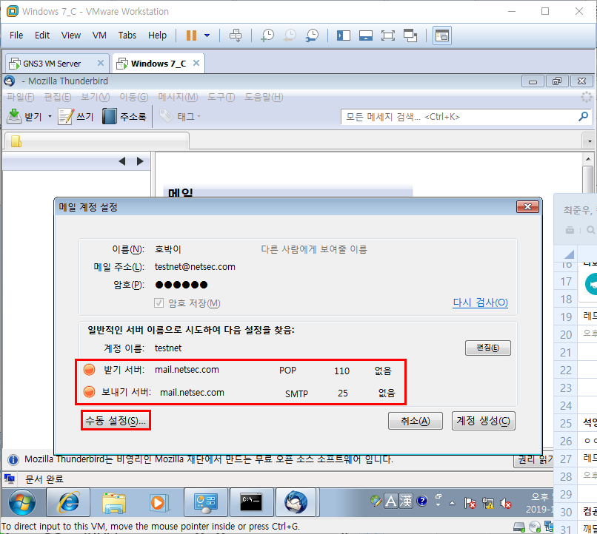Screen dimensions: 597x534
Task: Click the volume speaker tray icon
Action: click(x=506, y=503)
